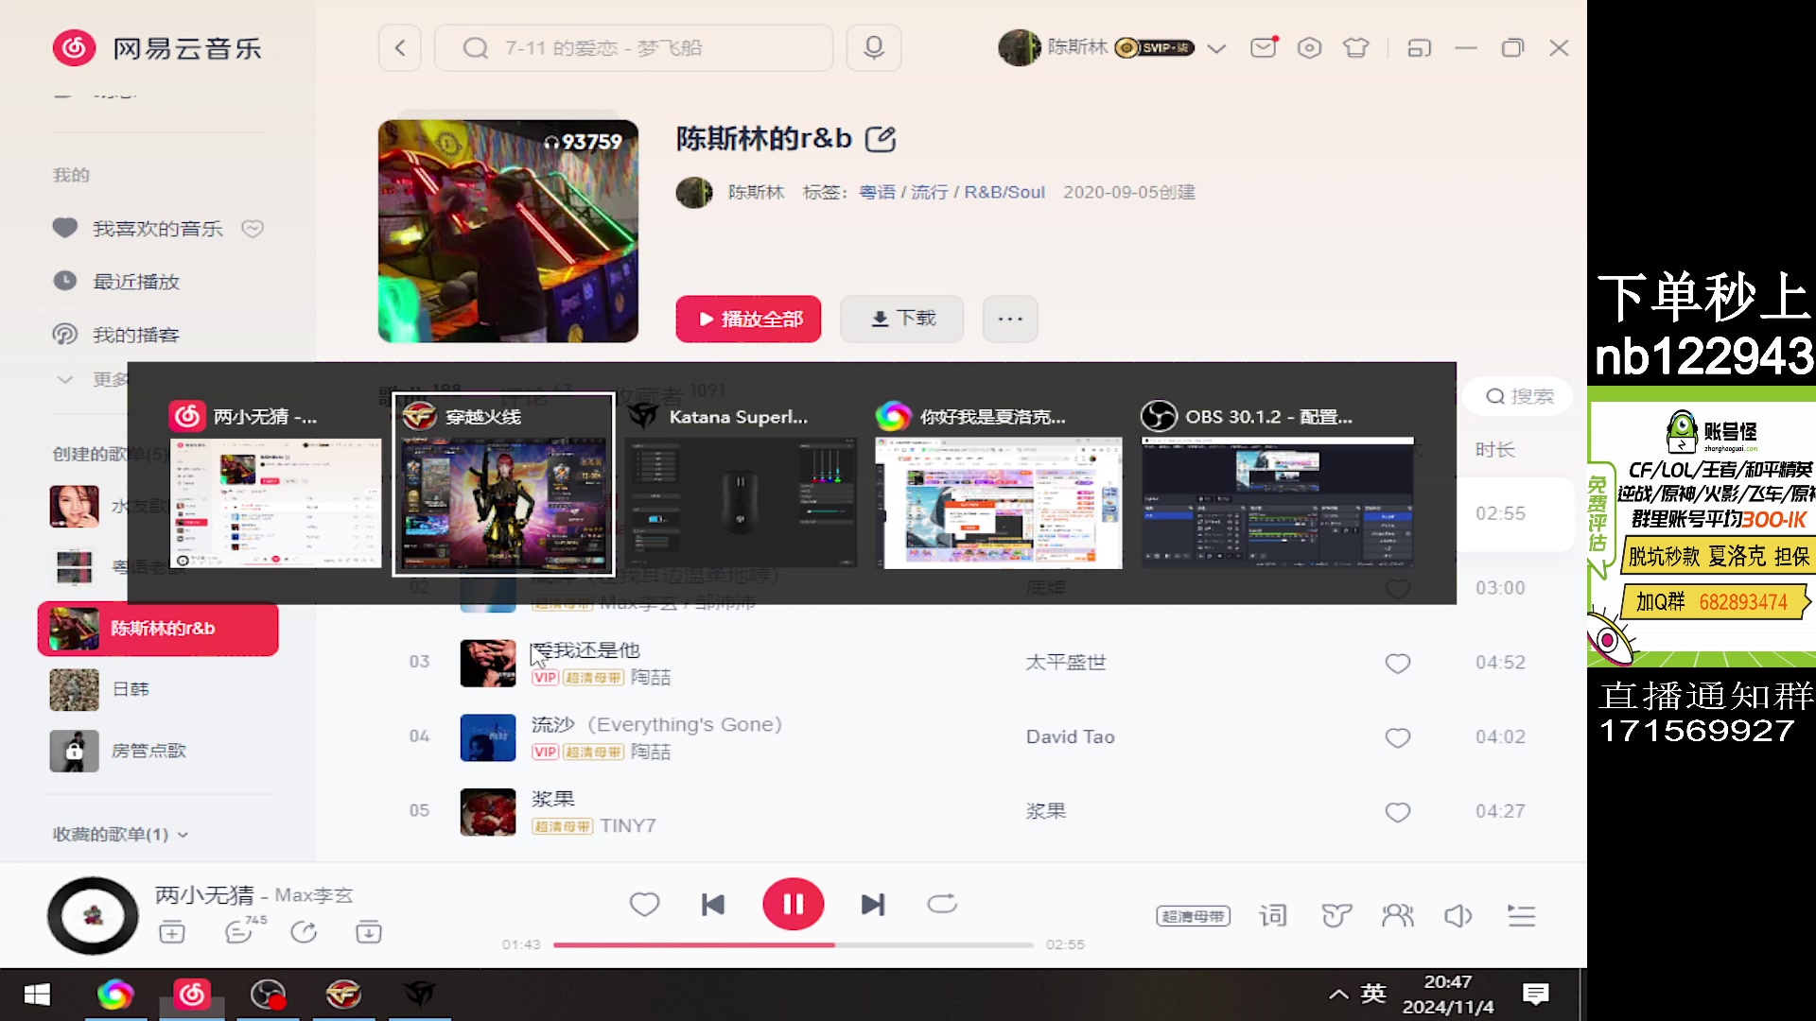Click the OBS Studio taskbar icon
Viewport: 1816px width, 1021px height.
[268, 995]
